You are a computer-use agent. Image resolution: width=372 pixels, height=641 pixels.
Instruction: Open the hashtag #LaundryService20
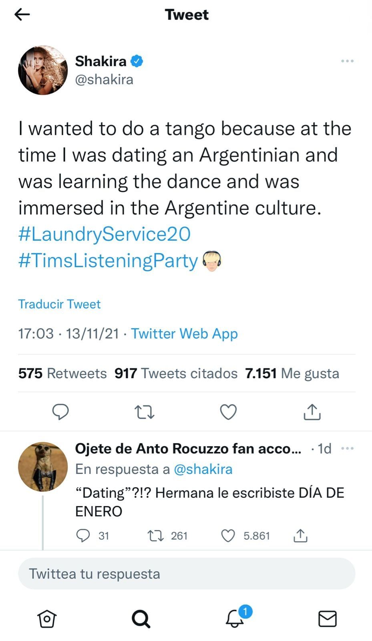(105, 234)
